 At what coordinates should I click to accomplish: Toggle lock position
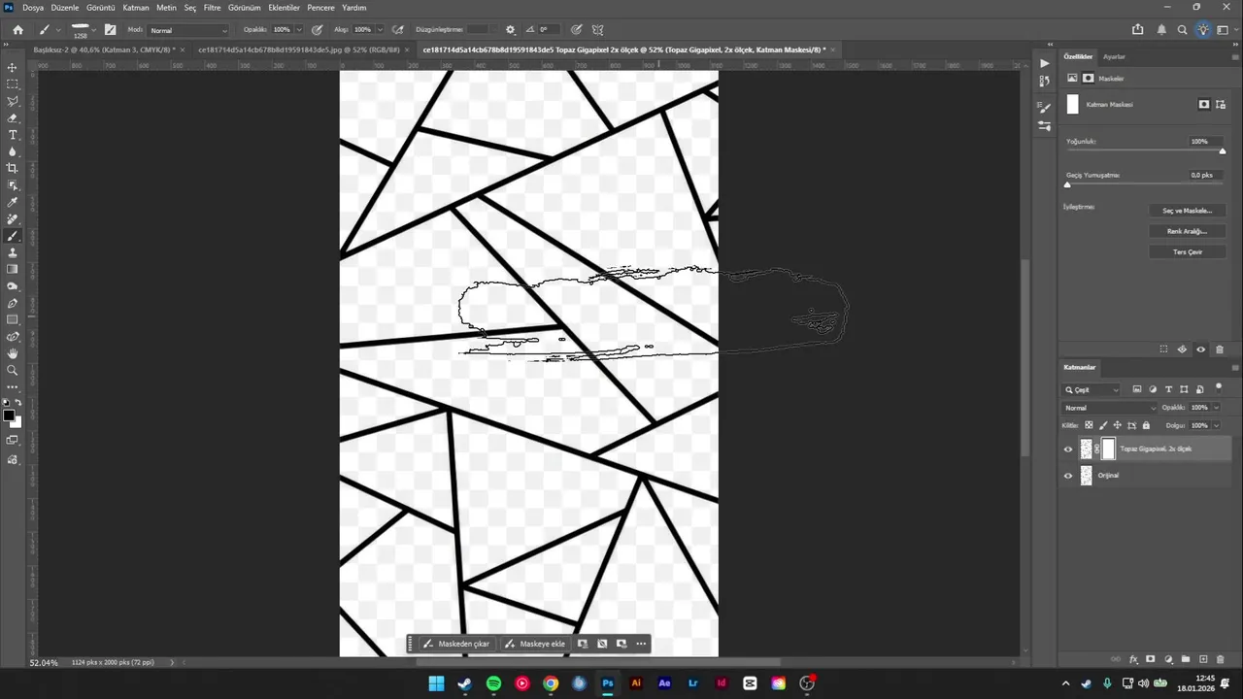1118,425
